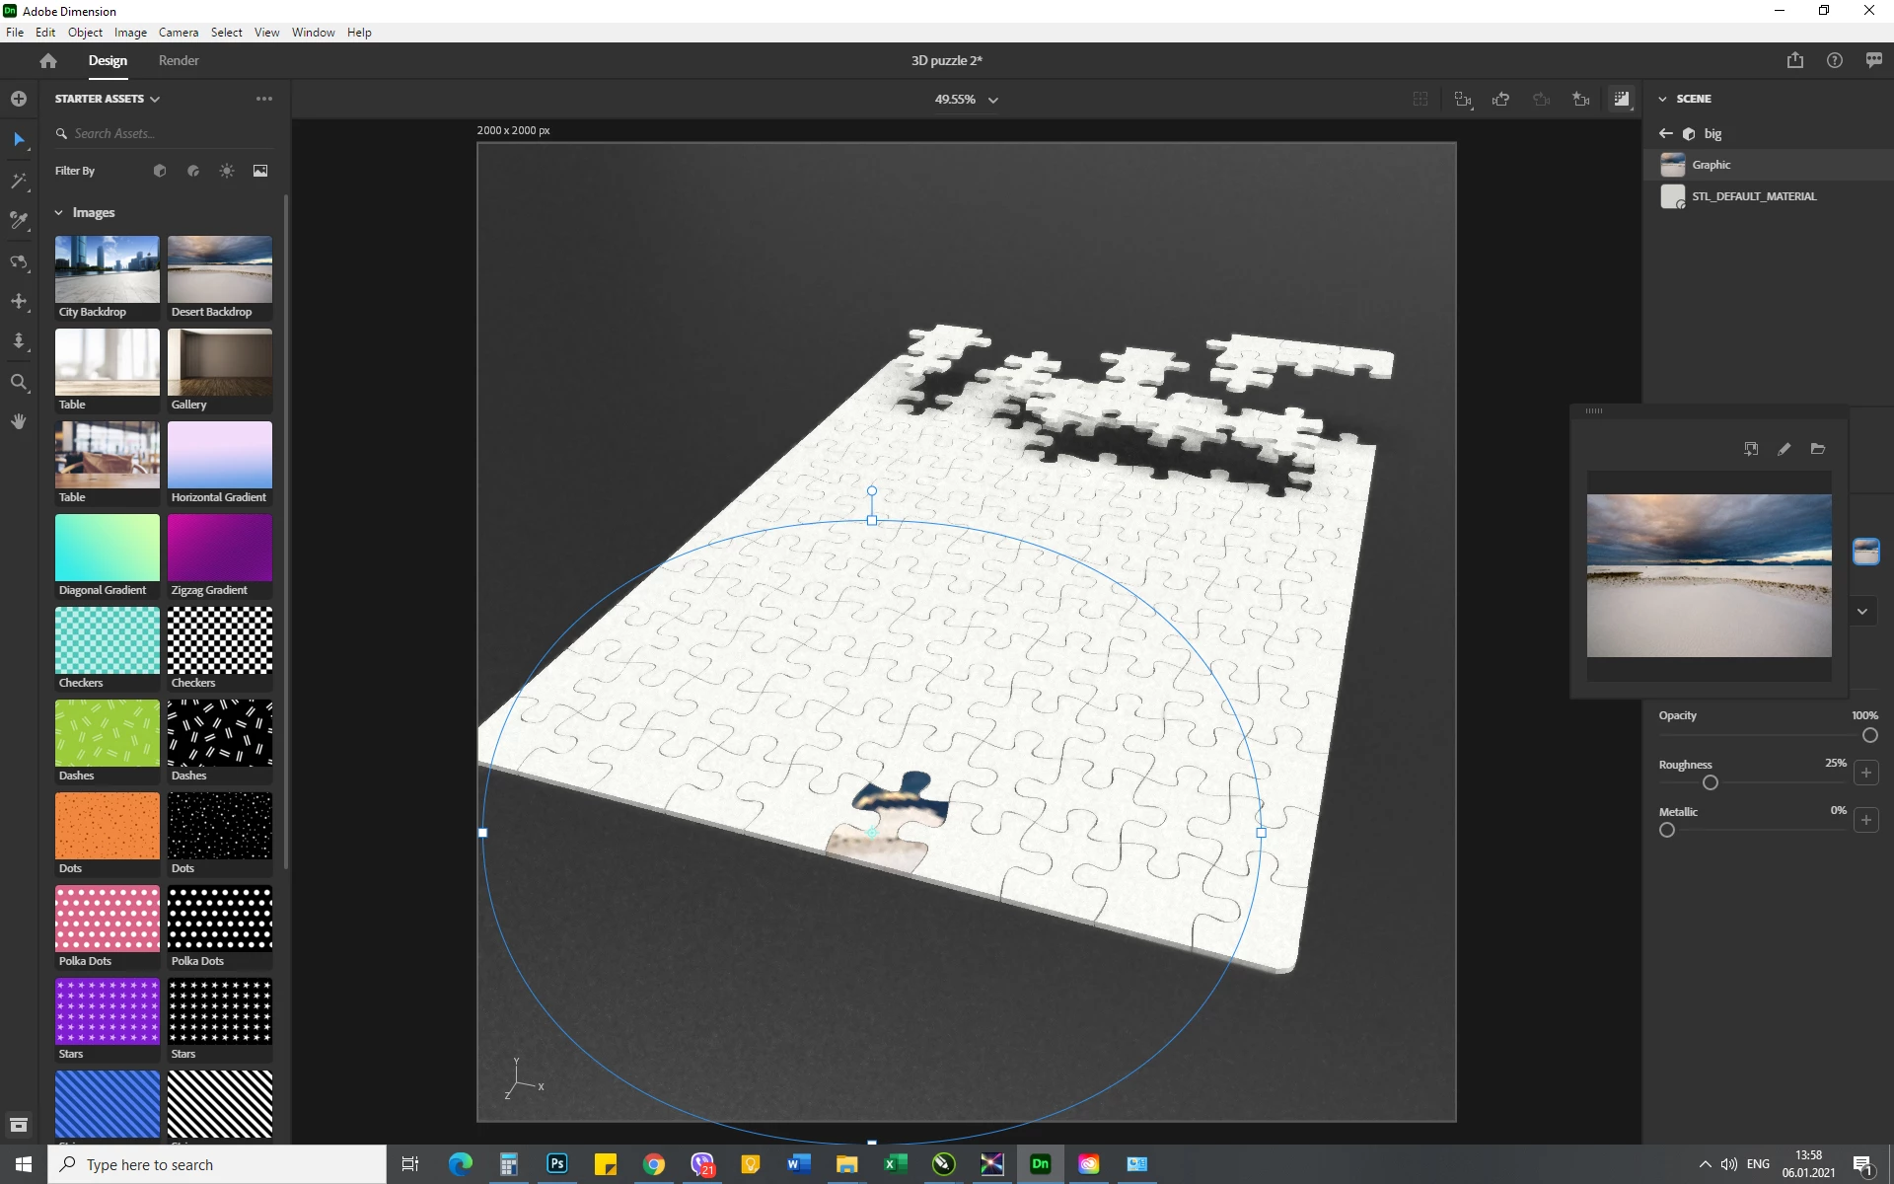1894x1184 pixels.
Task: Go back from the big model
Action: point(1666,133)
